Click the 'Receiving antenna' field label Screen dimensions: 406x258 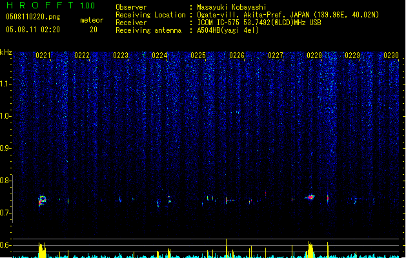coord(148,30)
